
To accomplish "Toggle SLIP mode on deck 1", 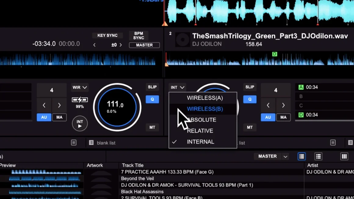I will (152, 87).
